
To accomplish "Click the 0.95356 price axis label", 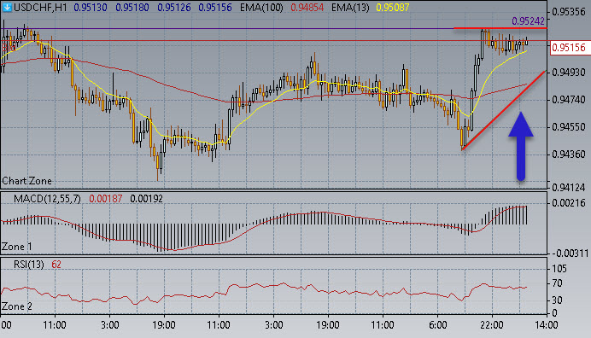I will [569, 12].
